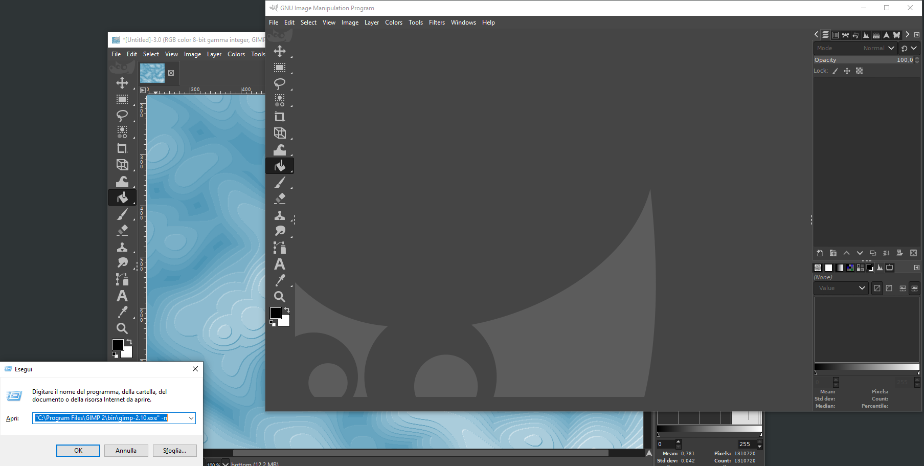Screen dimensions: 924x466
Task: Create a new layer group
Action: click(833, 253)
